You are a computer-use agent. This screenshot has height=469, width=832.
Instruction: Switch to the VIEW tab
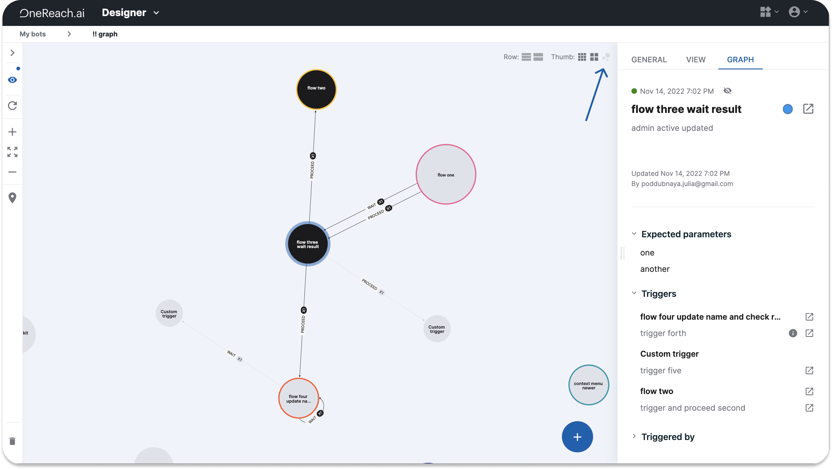click(x=696, y=60)
